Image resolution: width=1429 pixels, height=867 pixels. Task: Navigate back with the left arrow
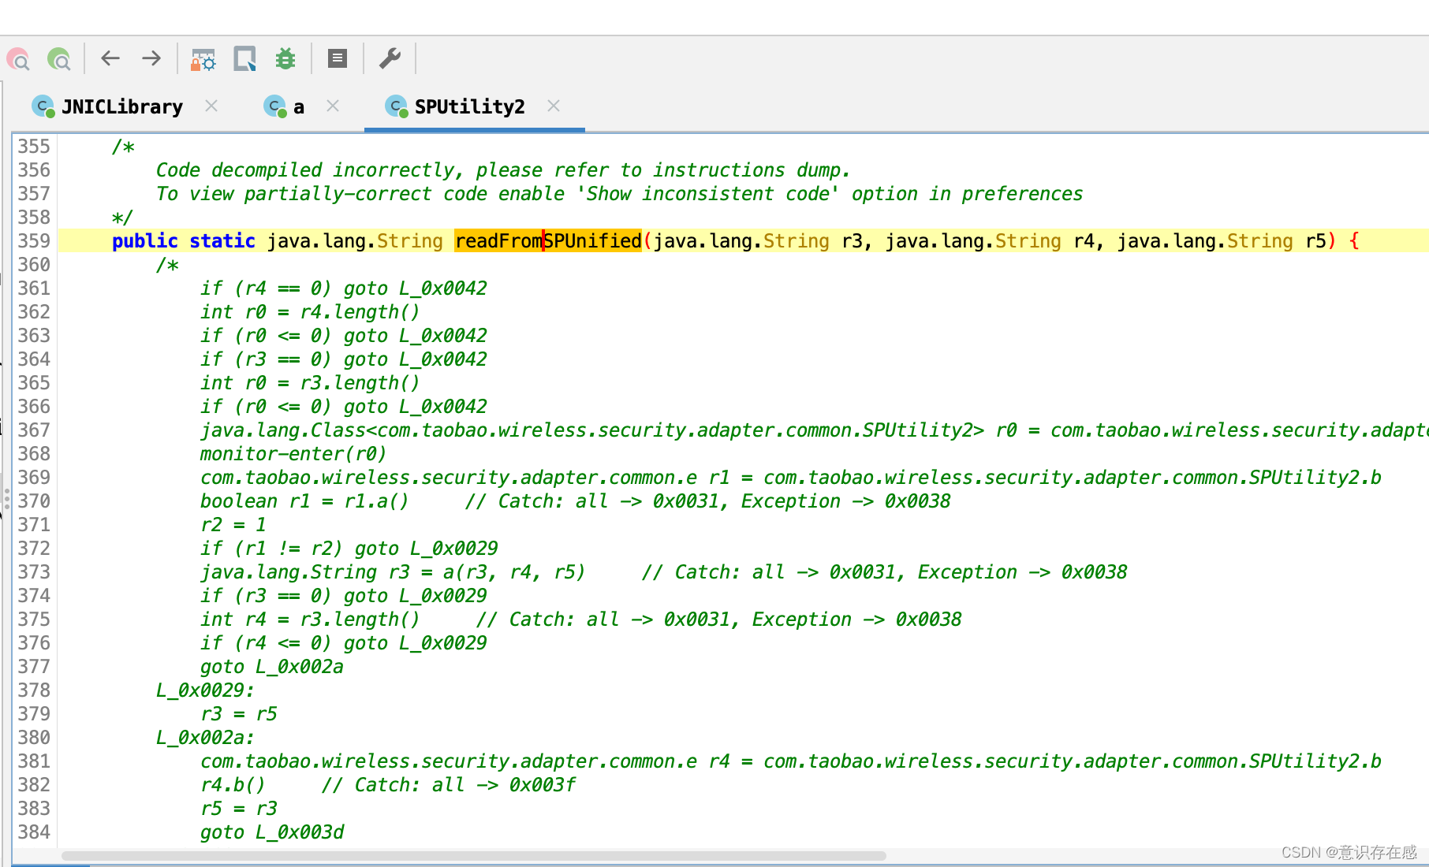point(110,58)
